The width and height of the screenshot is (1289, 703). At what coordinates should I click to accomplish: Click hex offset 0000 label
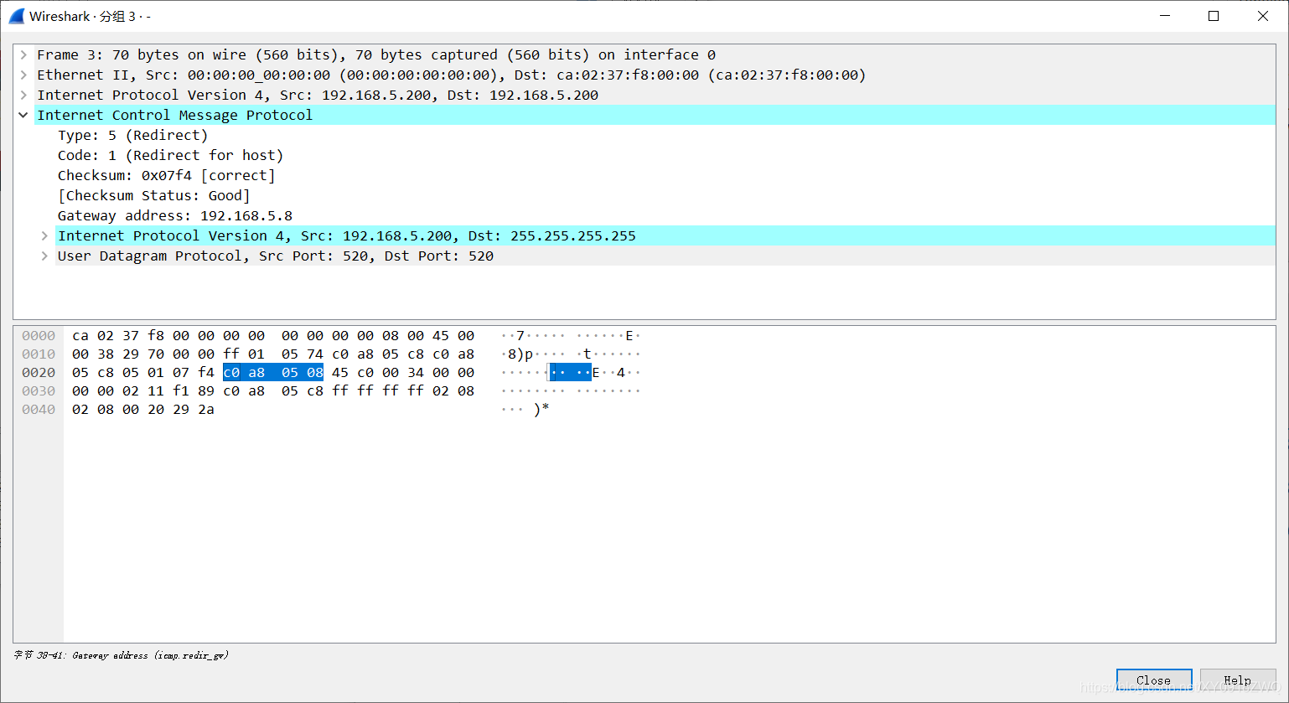(x=39, y=335)
